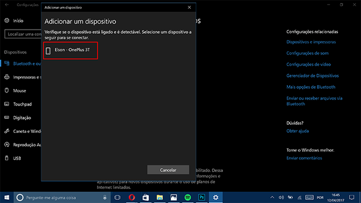Open Impressoras e scanners sidebar item
The image size is (361, 203).
(x=27, y=77)
